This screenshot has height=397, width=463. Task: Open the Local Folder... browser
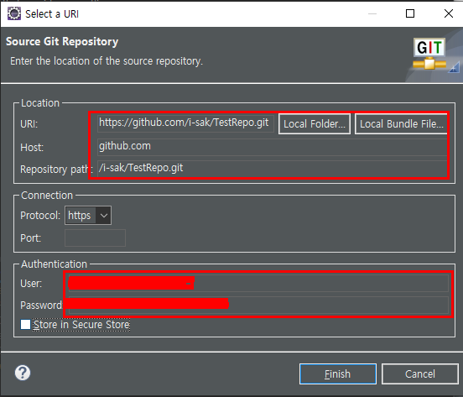tap(315, 124)
